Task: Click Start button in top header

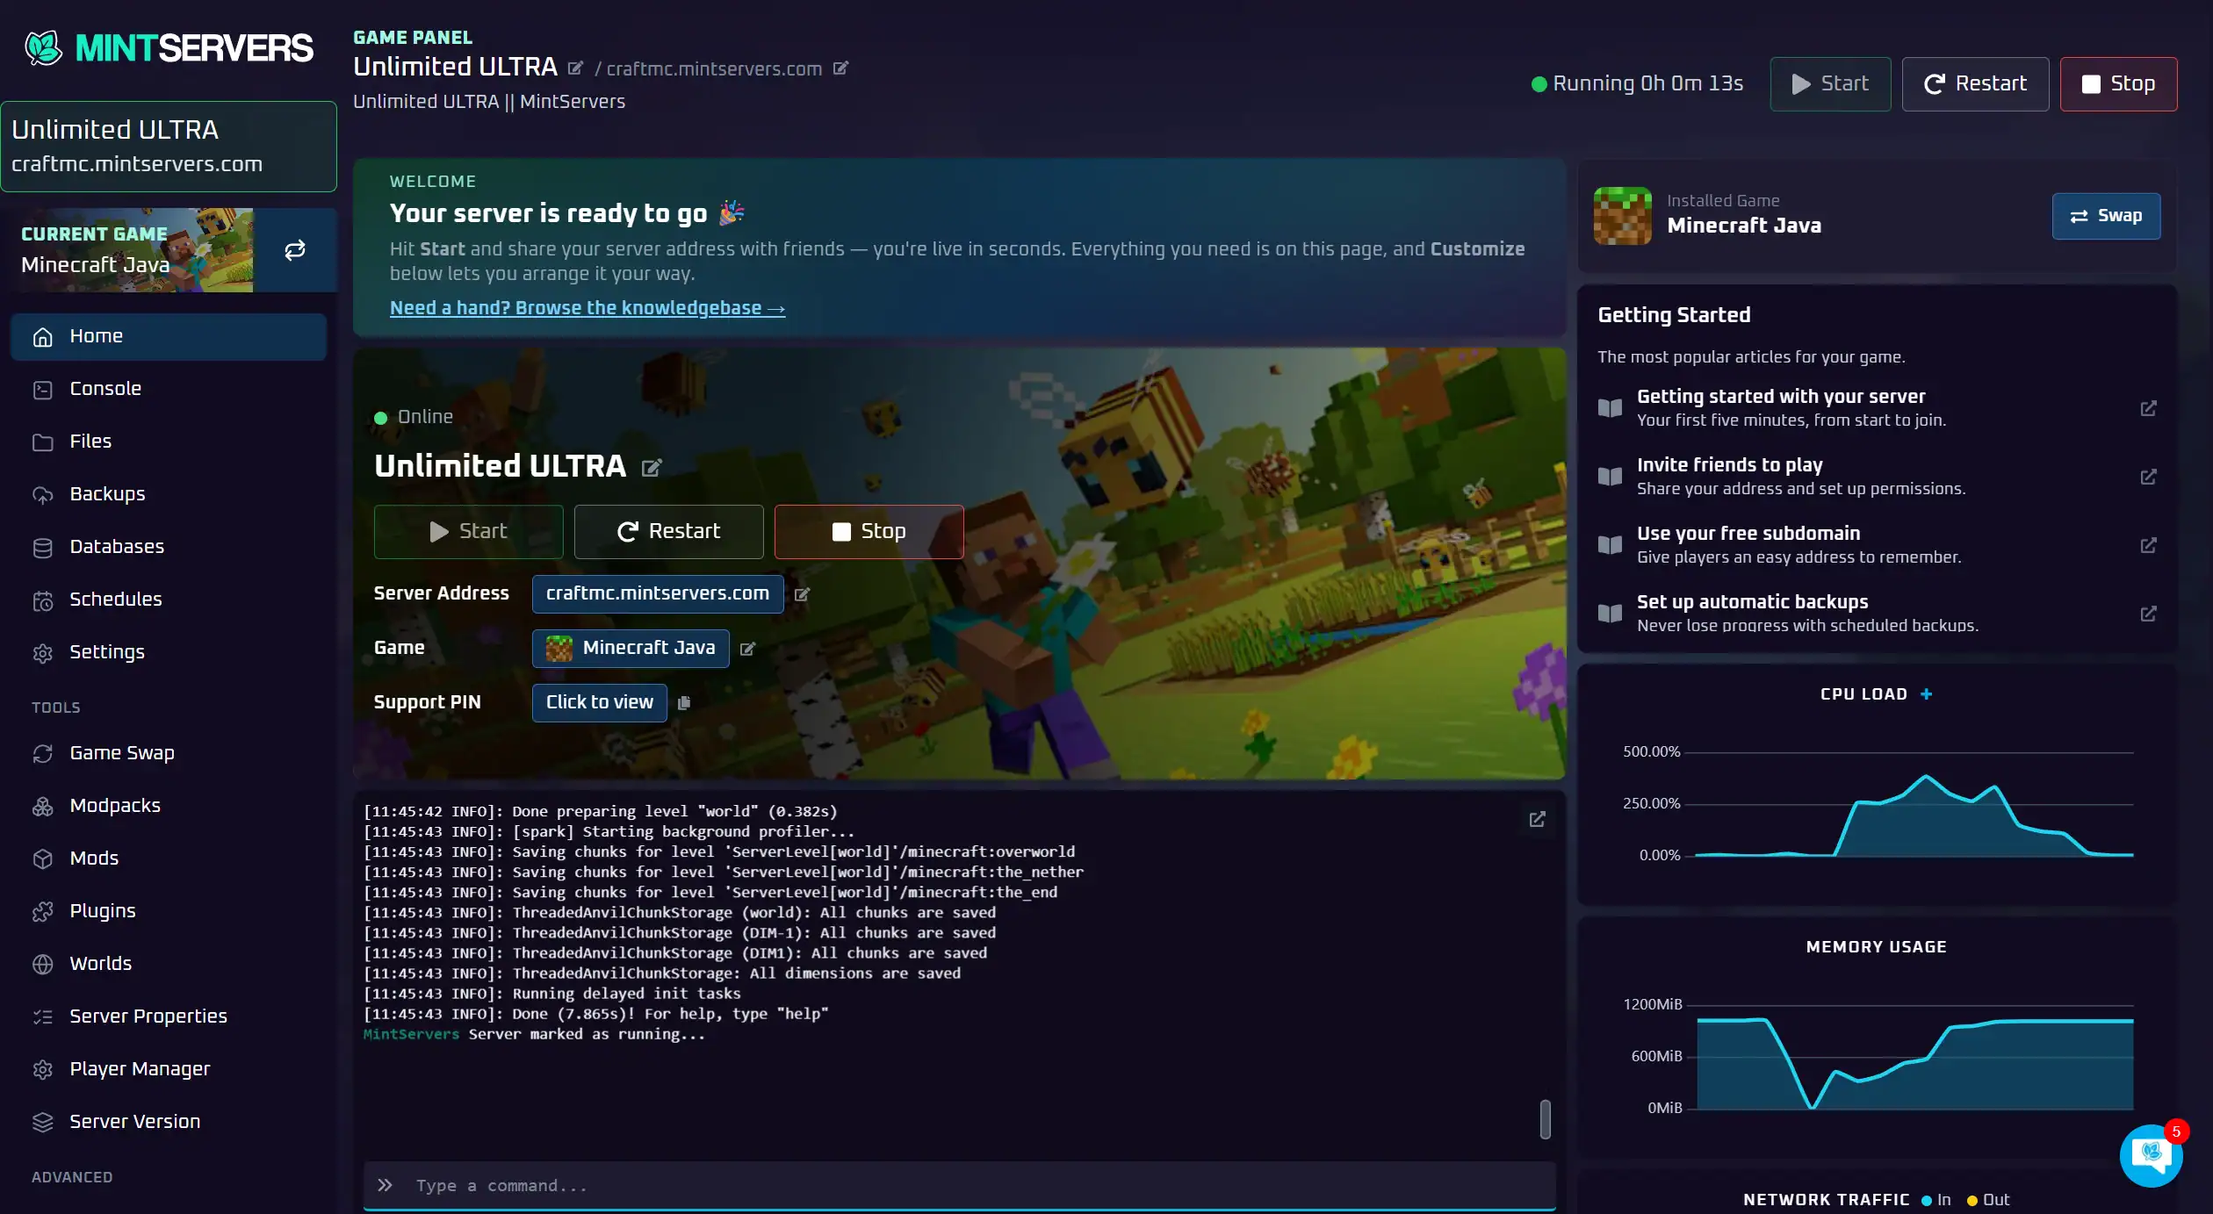Action: pos(1830,84)
